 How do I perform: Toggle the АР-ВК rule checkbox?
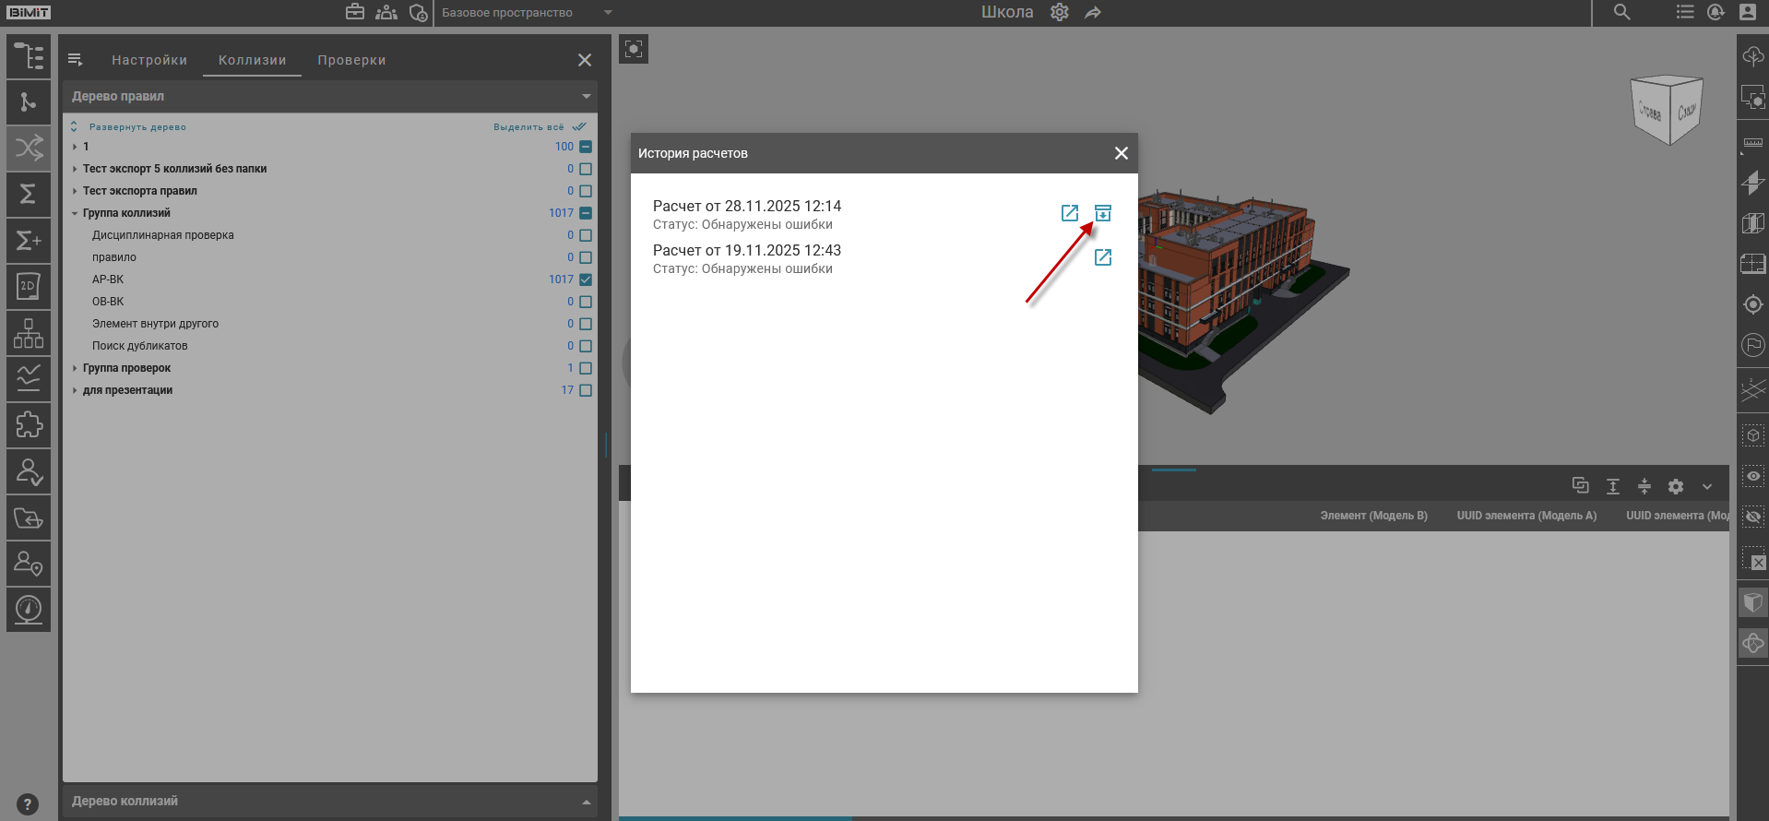(586, 280)
